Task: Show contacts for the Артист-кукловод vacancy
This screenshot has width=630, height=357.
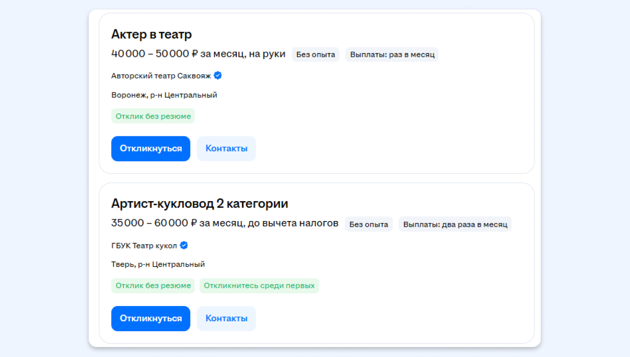Action: (x=226, y=319)
